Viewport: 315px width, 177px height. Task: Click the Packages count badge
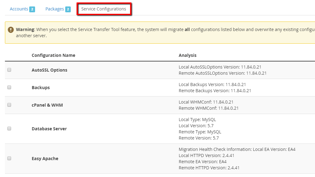[68, 9]
